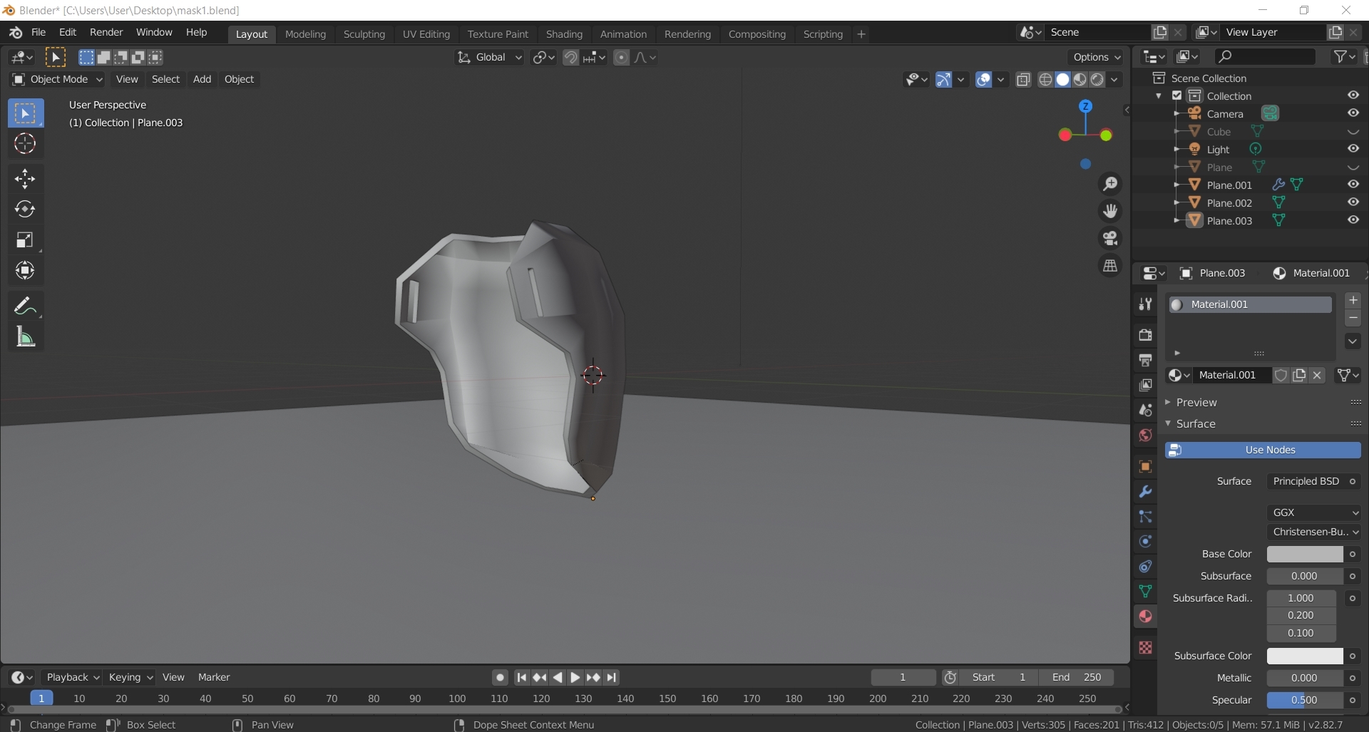
Task: Open the Render menu
Action: [106, 32]
